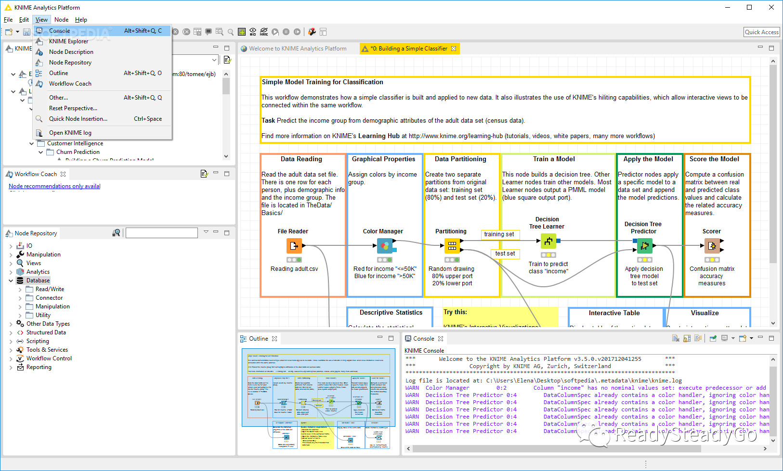Image resolution: width=783 pixels, height=471 pixels.
Task: Click the magnifier search toolbar icon
Action: click(x=231, y=32)
